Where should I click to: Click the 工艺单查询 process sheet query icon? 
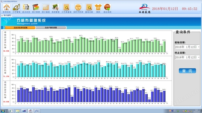pyautogui.click(x=66, y=7)
